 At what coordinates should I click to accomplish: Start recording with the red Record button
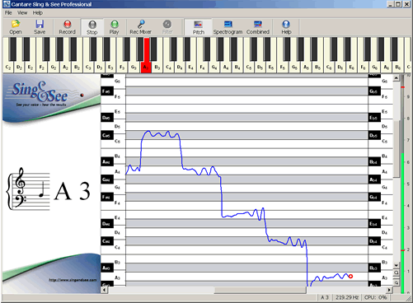67,27
